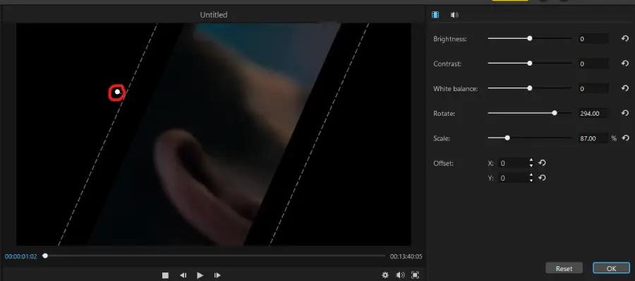Reset Scale value to default
635x281 pixels.
point(626,138)
